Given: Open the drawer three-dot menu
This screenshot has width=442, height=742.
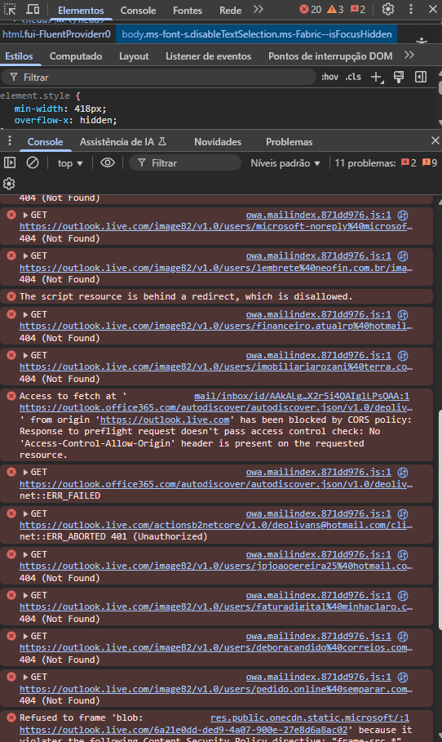Looking at the screenshot, I should [x=10, y=140].
